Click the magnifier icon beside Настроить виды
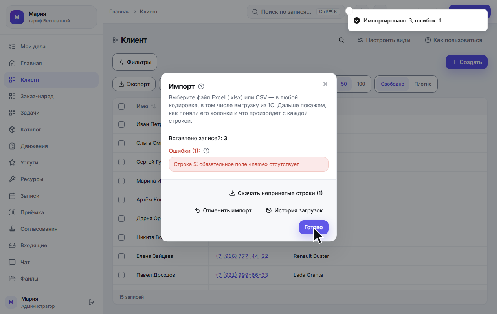This screenshot has height=314, width=503. coord(341,40)
